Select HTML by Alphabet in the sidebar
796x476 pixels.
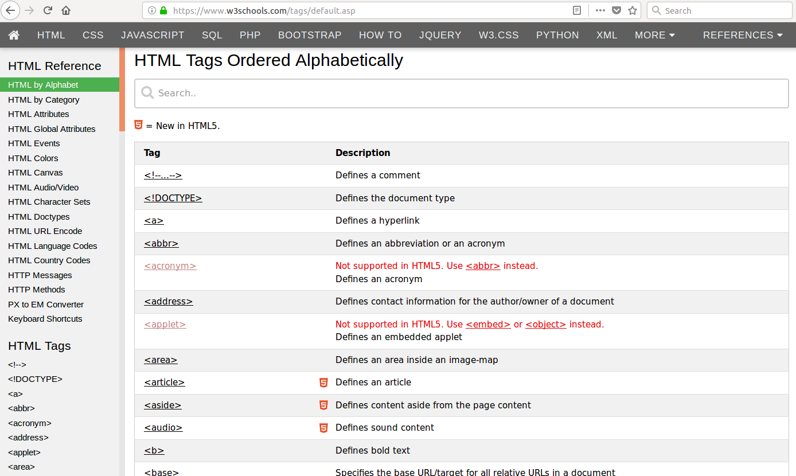(60, 85)
